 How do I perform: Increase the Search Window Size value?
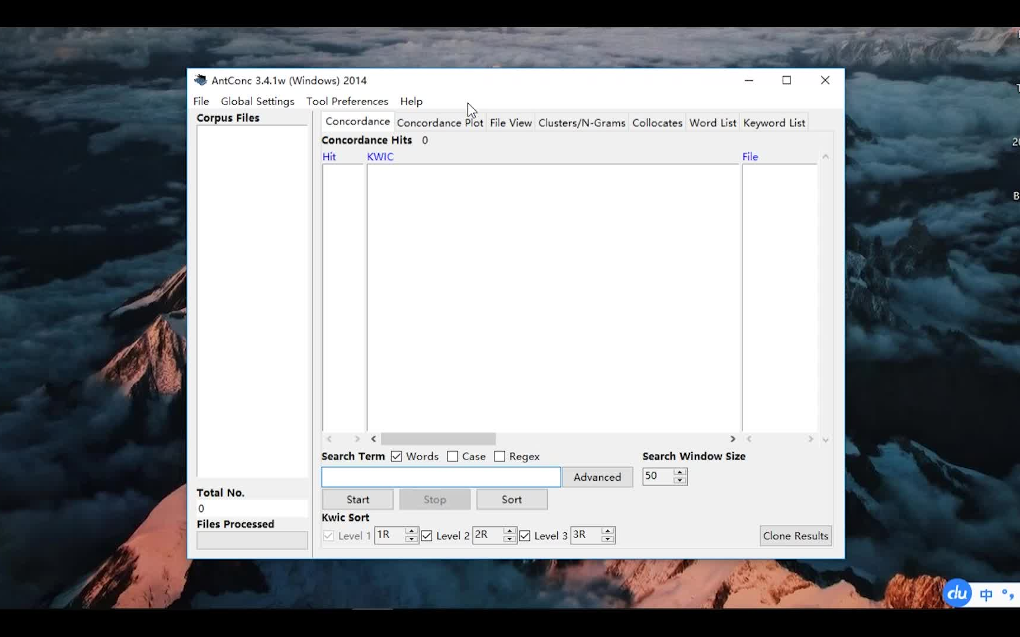click(680, 472)
